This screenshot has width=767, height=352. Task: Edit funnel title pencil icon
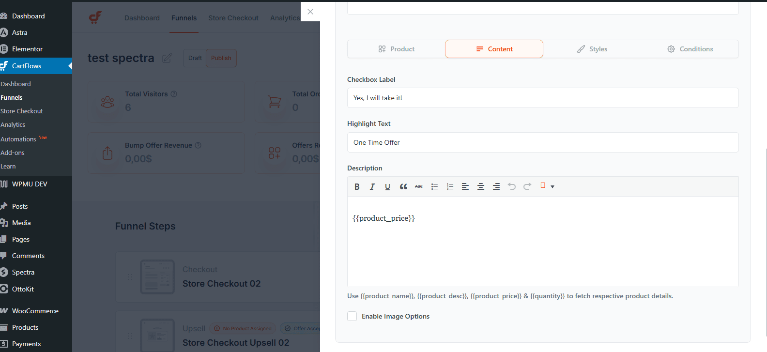pos(167,58)
